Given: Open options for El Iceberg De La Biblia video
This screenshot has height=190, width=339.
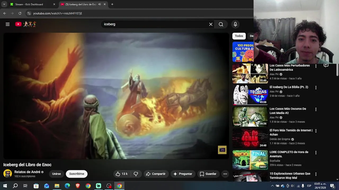Looking at the screenshot, I should click(x=316, y=88).
